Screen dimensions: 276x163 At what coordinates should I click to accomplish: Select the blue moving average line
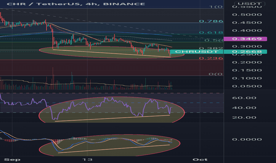coord(114,32)
